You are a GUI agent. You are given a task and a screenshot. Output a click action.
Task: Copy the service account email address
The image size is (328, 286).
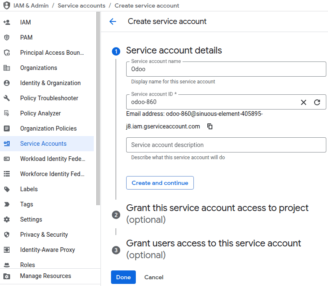click(210, 126)
